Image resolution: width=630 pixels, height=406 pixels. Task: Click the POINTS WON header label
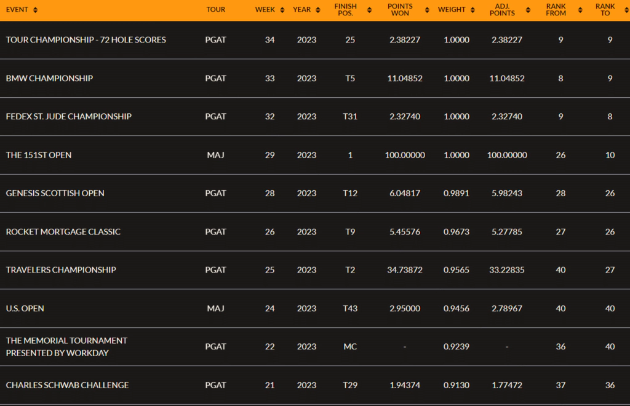click(x=400, y=10)
